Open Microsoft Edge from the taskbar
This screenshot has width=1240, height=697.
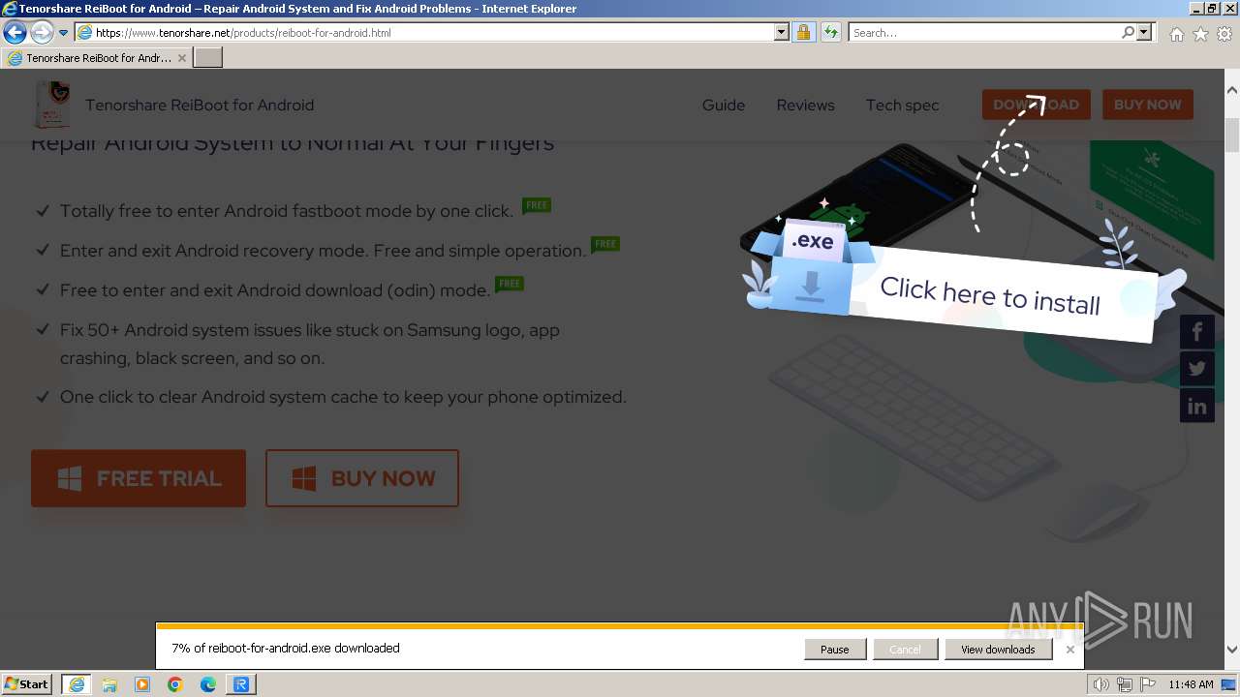pos(208,684)
